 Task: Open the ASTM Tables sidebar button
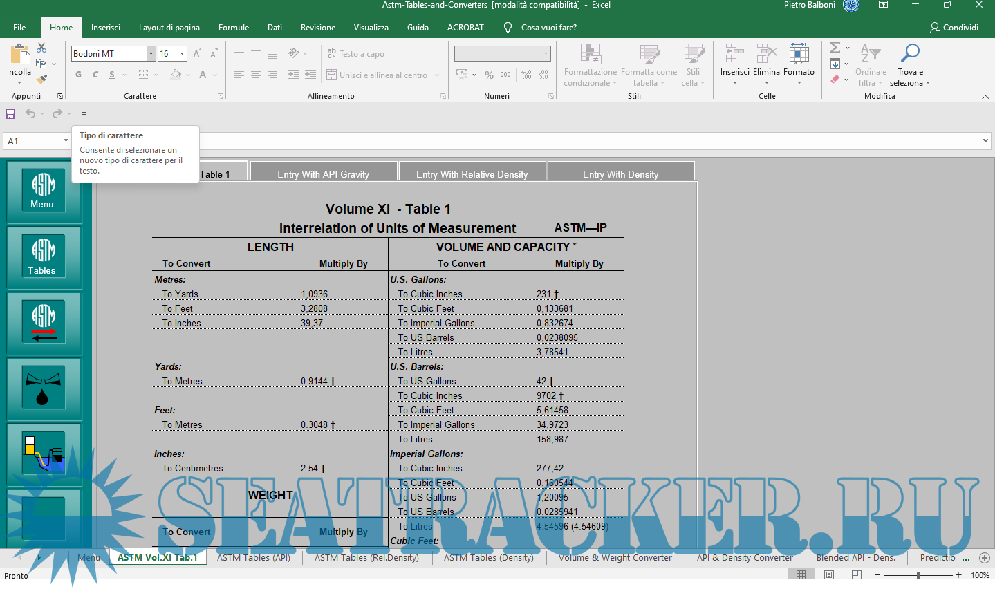coord(43,256)
